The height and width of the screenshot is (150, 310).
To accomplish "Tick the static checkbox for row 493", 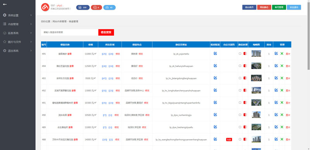I will coord(240,78).
